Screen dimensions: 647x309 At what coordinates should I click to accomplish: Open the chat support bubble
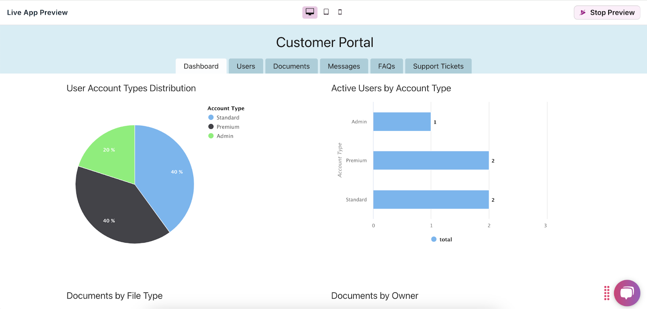coord(627,293)
